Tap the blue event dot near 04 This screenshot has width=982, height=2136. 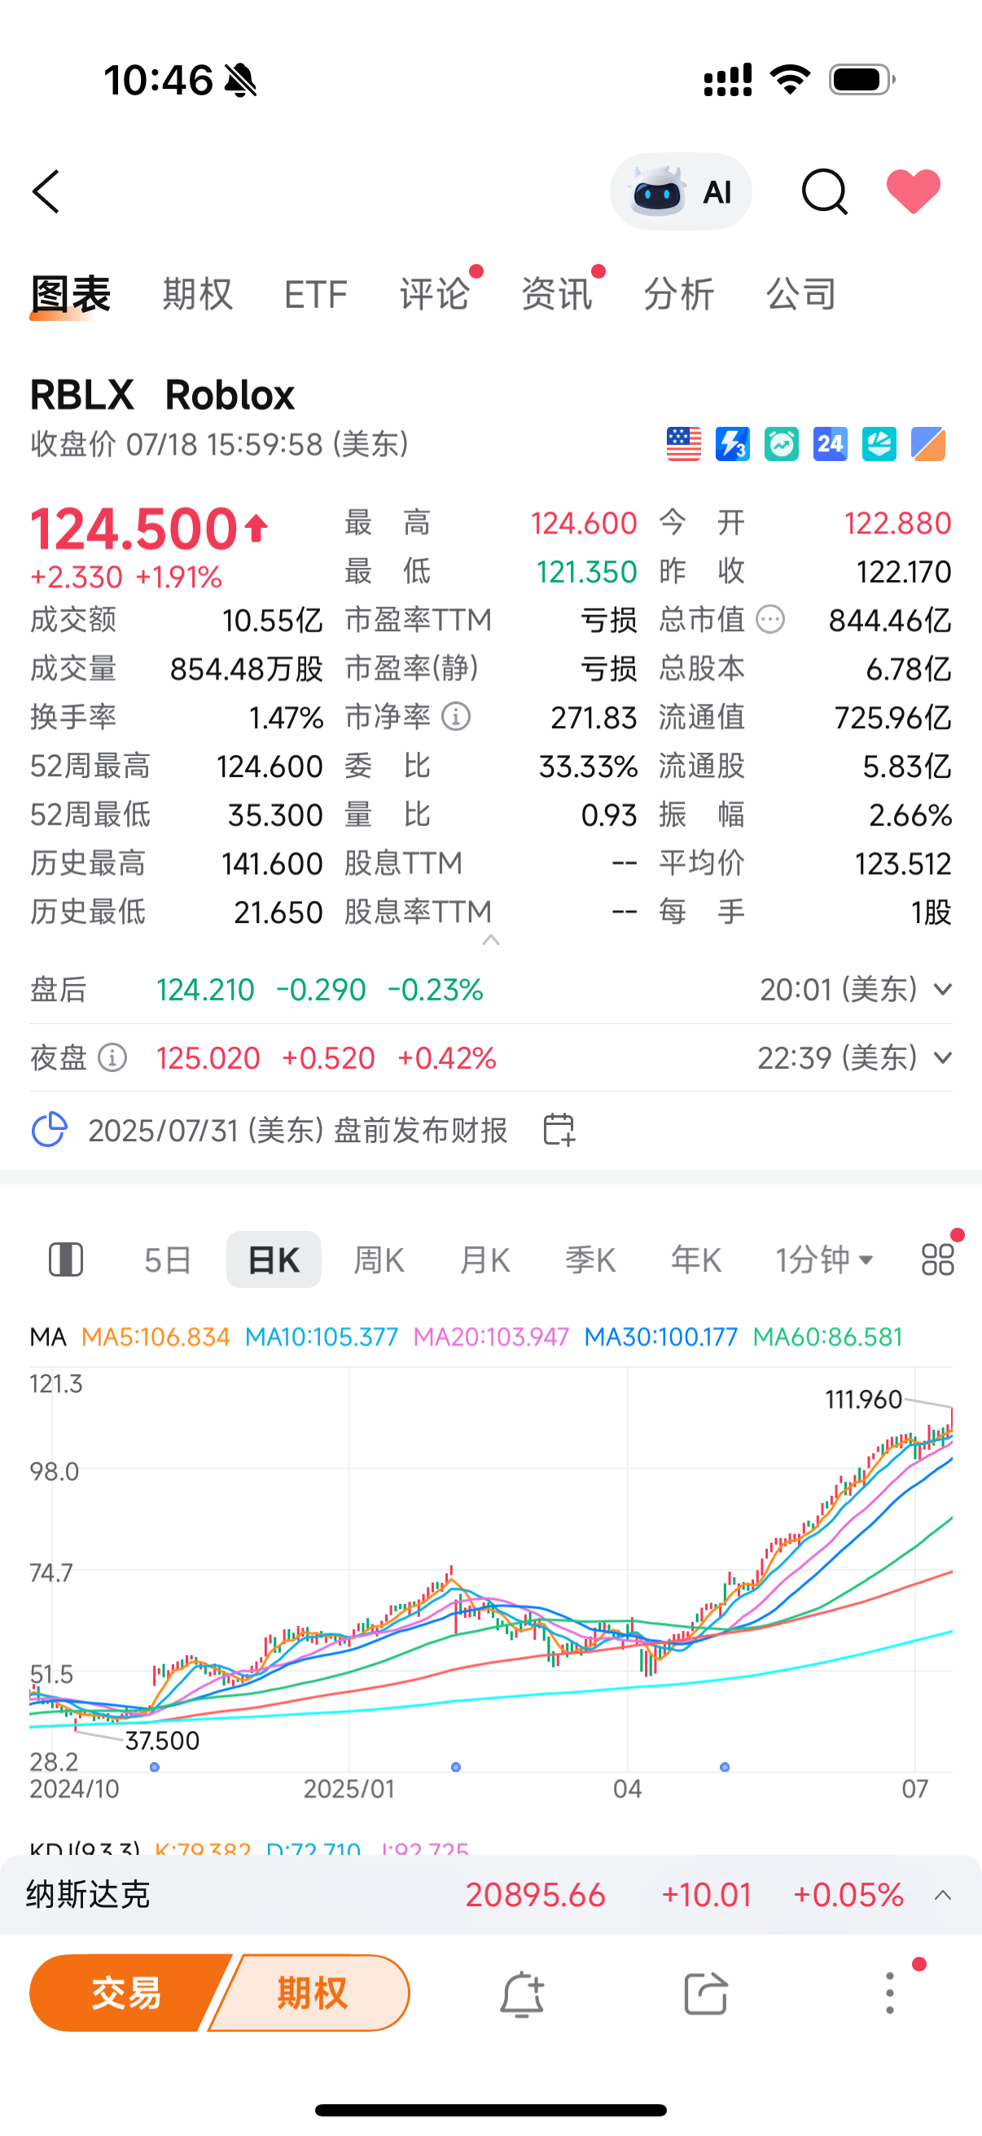pyautogui.click(x=726, y=1767)
